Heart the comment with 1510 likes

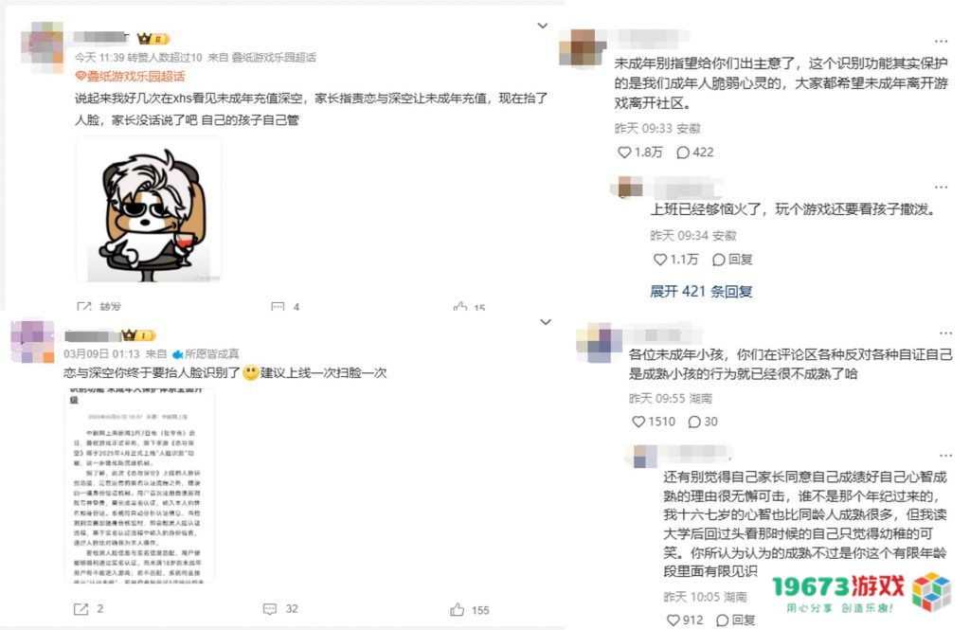point(638,422)
